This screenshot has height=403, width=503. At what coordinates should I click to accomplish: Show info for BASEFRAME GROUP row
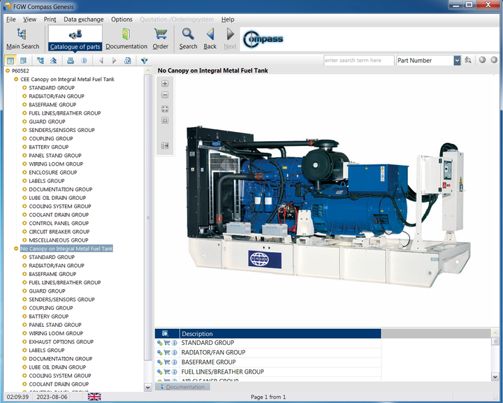174,362
